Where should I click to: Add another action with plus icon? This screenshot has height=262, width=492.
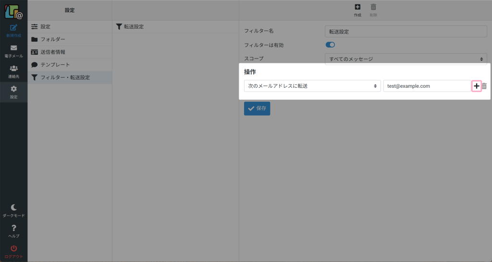(x=476, y=86)
